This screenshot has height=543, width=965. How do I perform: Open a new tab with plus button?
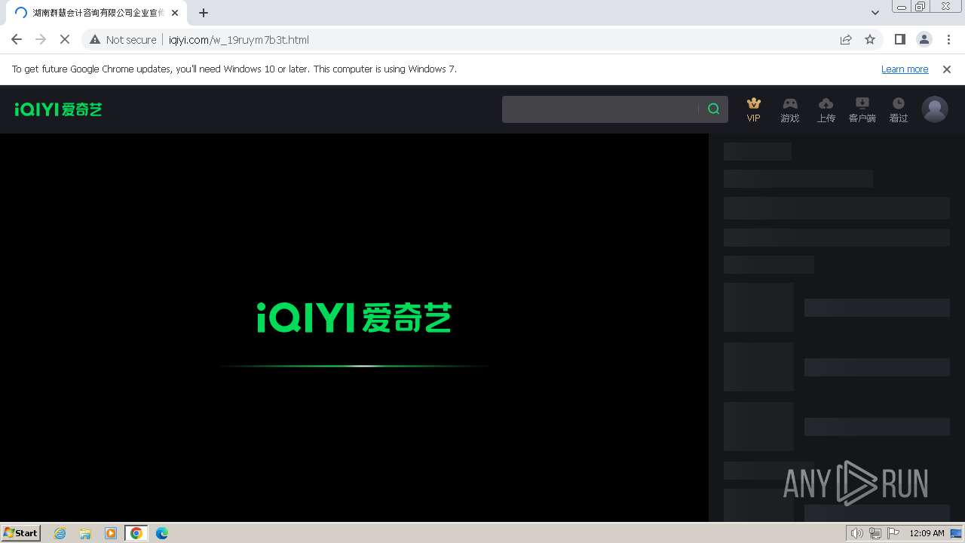tap(204, 13)
